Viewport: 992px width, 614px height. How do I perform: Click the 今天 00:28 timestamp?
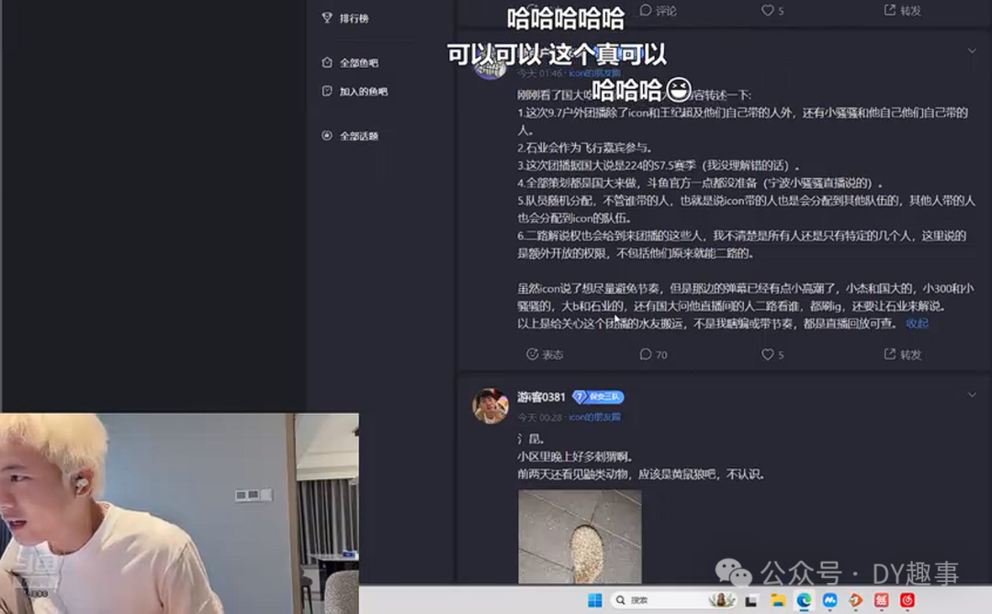[540, 418]
